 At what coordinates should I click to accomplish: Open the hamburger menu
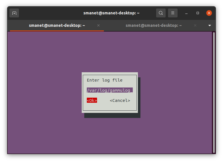click(x=173, y=13)
